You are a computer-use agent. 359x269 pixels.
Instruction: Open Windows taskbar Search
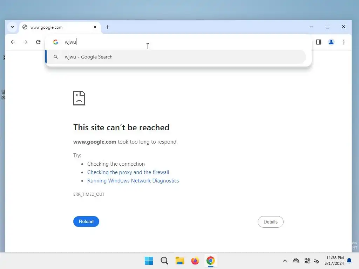[164, 261]
